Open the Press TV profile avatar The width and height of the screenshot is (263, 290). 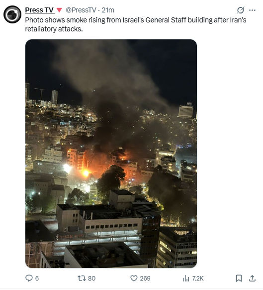(12, 14)
